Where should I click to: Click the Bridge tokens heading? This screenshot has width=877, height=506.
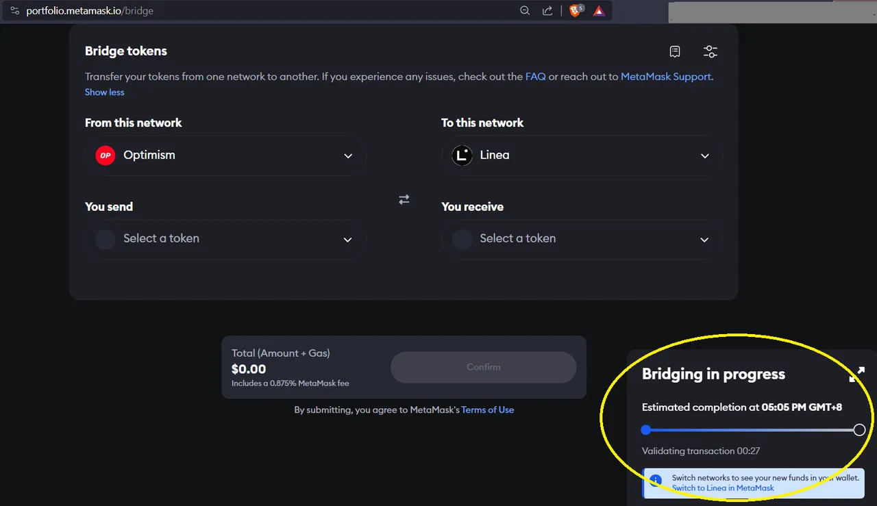coord(126,51)
